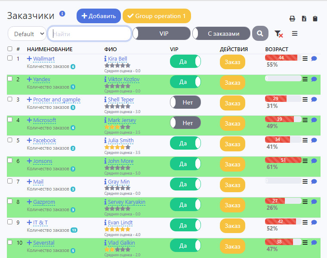Sort by the НАИМЕНОВАНИЕ column header

click(49, 49)
